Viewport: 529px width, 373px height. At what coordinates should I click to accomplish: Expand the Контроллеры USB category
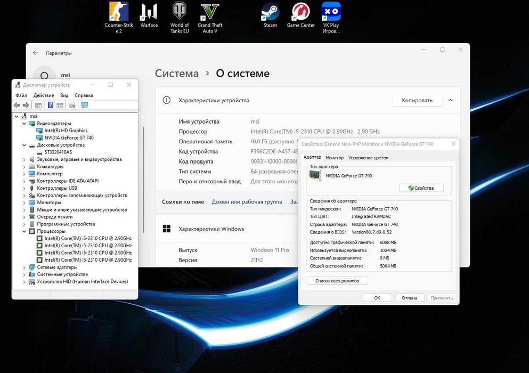pyautogui.click(x=25, y=188)
